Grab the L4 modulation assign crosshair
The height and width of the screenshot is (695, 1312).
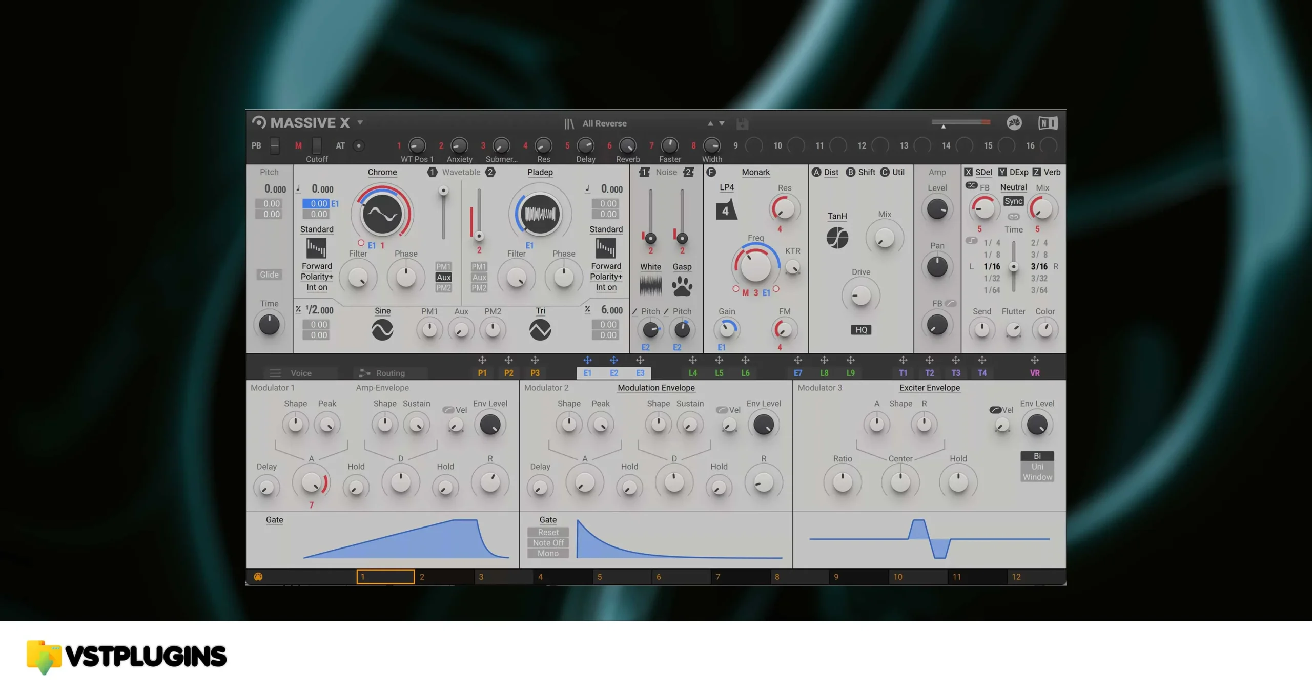692,360
